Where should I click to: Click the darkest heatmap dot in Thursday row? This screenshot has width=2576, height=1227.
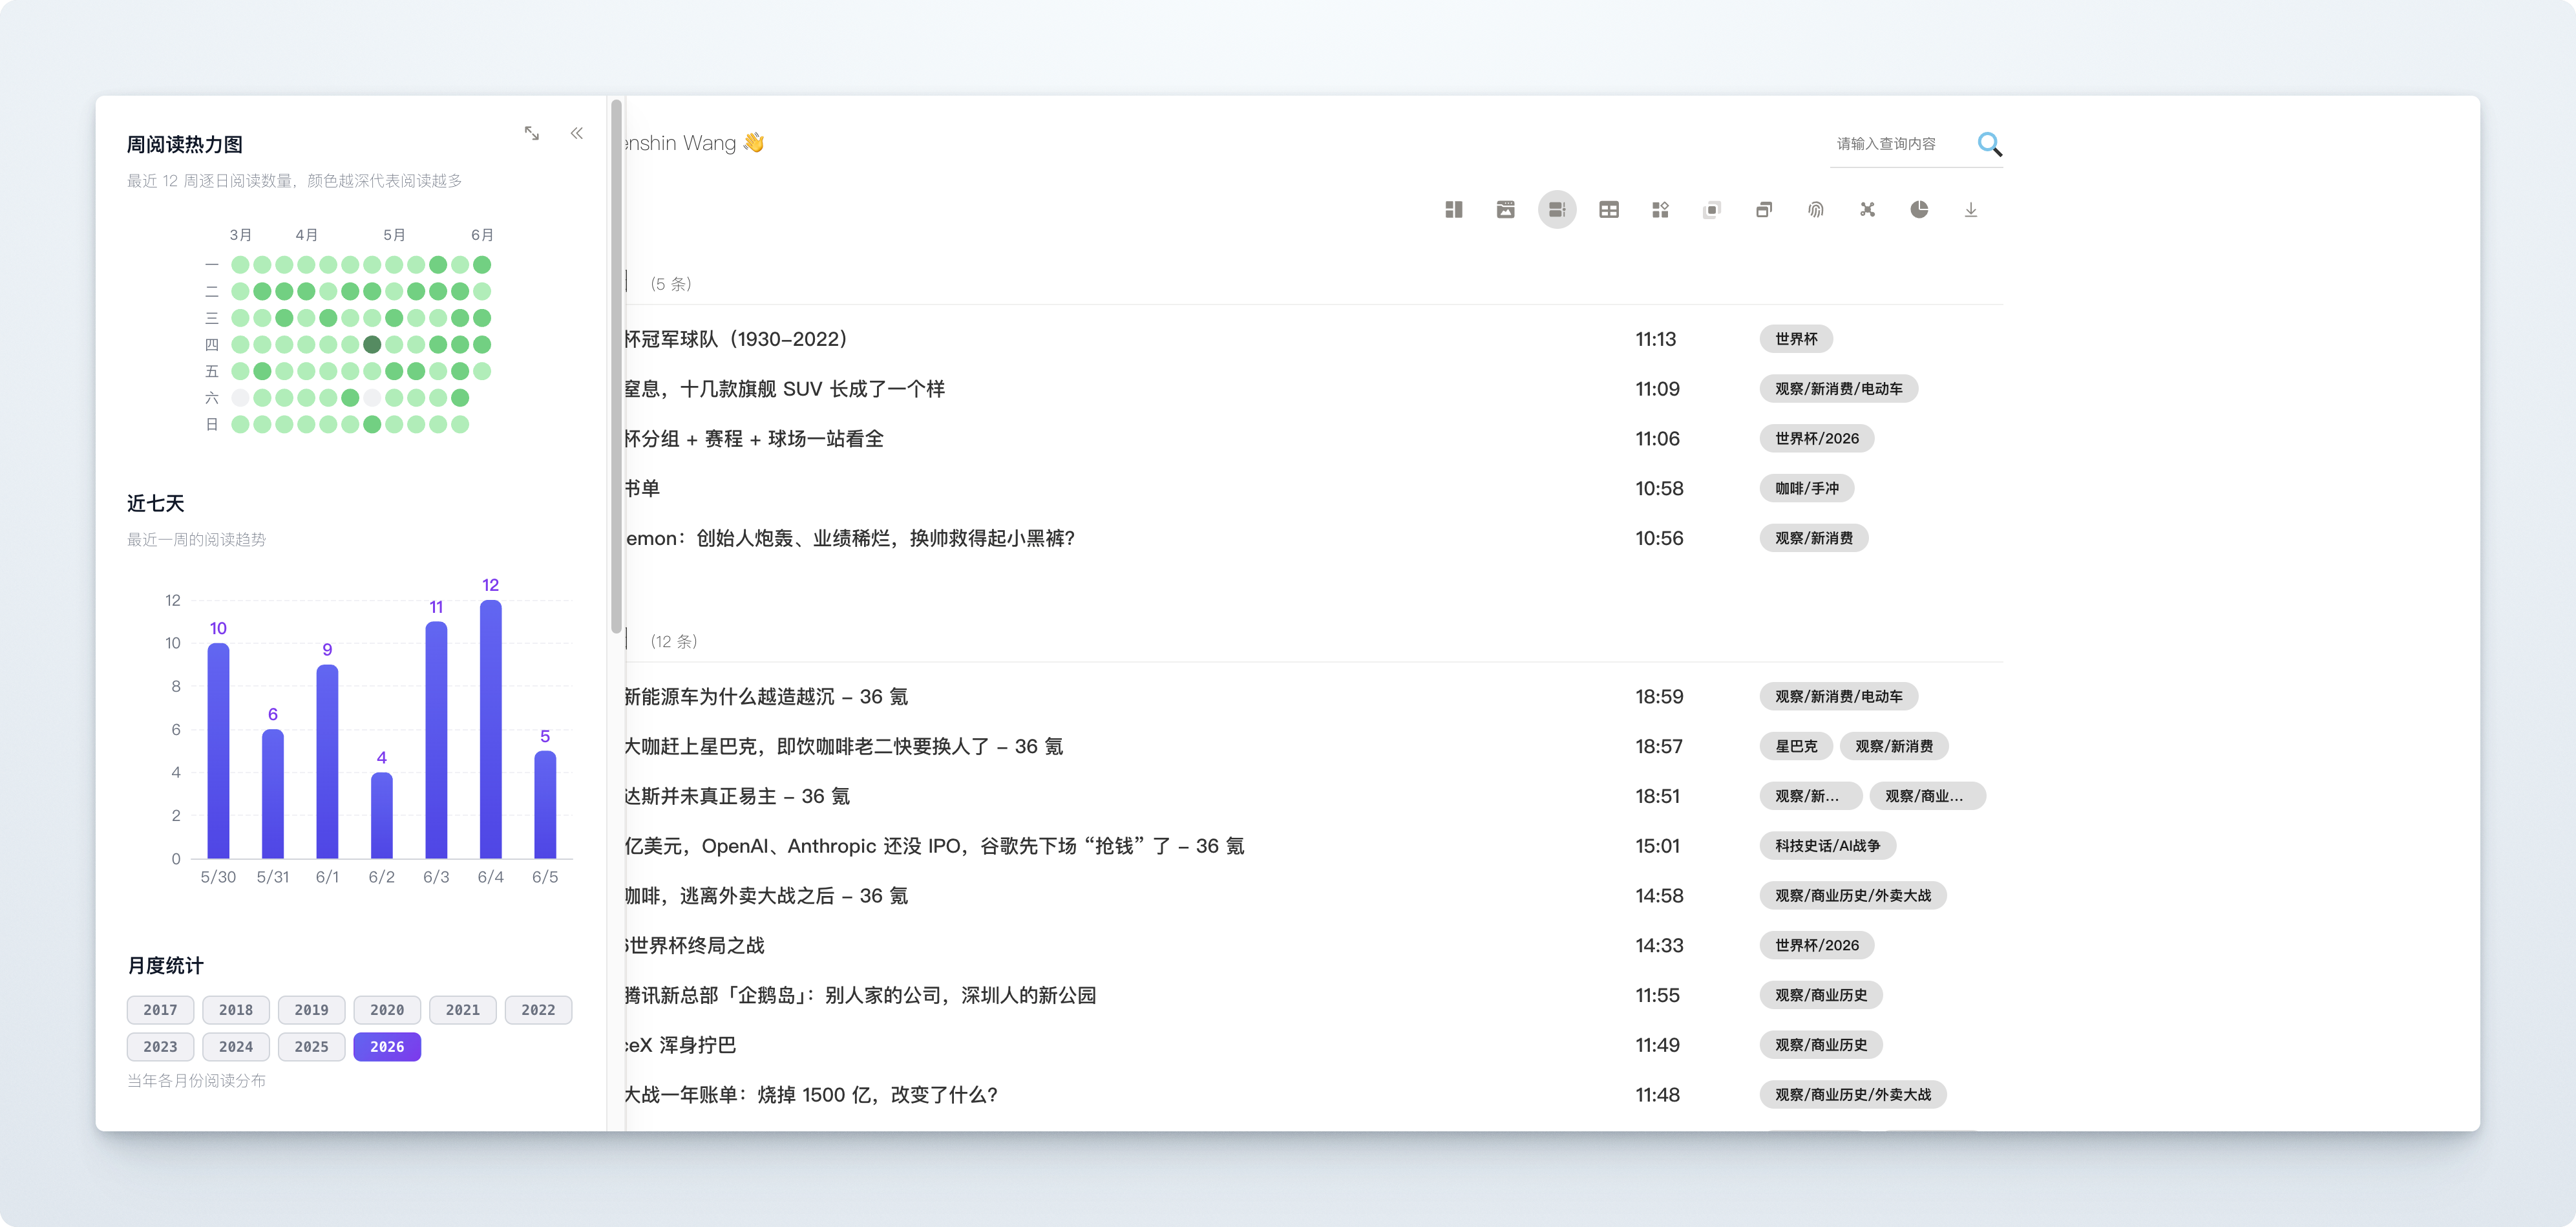pos(372,345)
